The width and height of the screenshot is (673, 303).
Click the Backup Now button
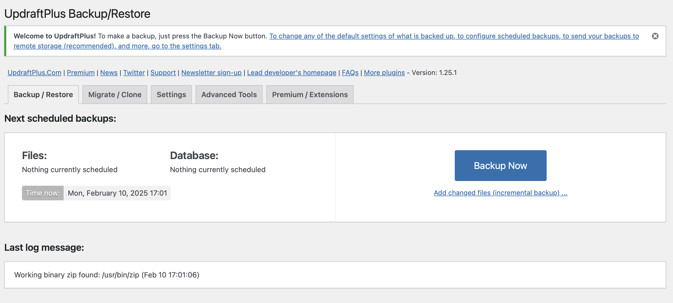coord(500,165)
